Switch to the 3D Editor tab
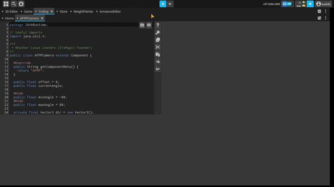334x187 pixels. pyautogui.click(x=11, y=11)
